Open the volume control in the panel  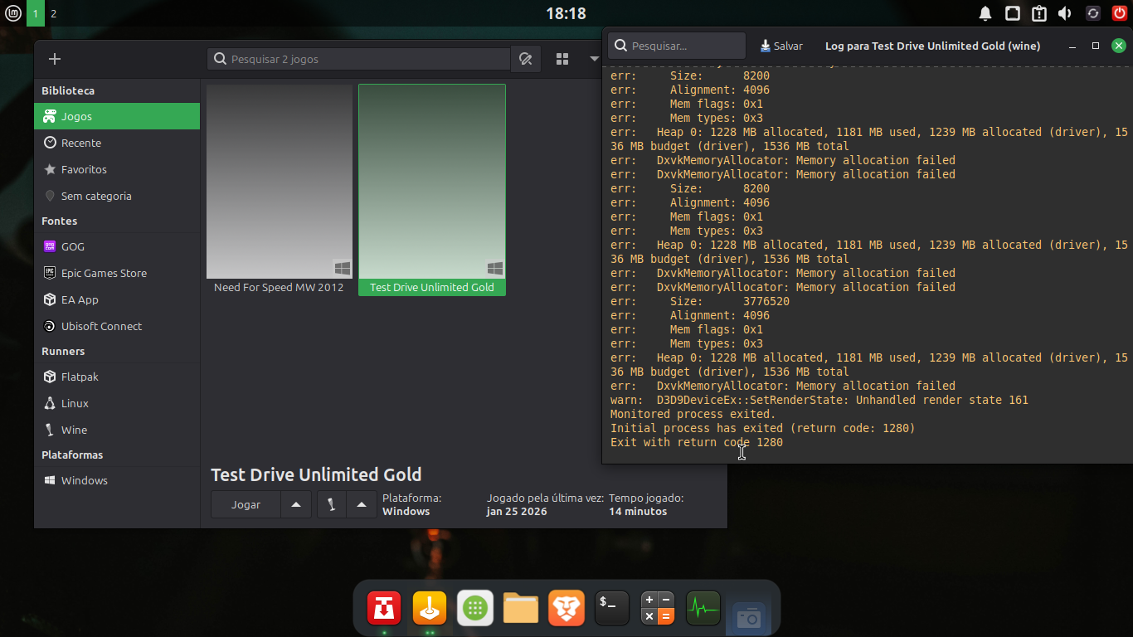[1065, 13]
